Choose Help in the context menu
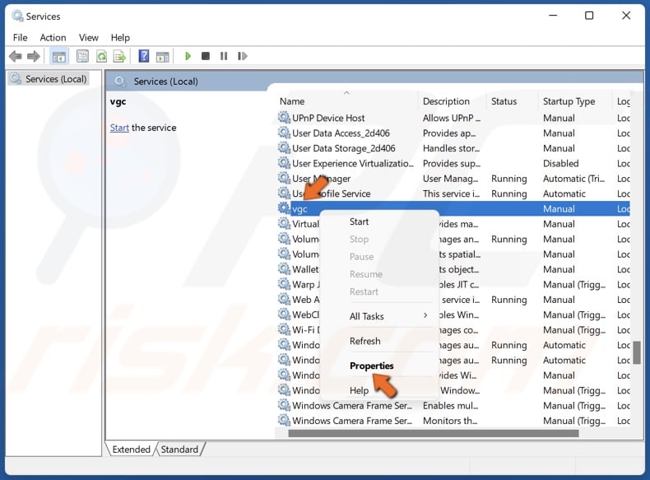Viewport: 650px width, 480px height. point(359,390)
